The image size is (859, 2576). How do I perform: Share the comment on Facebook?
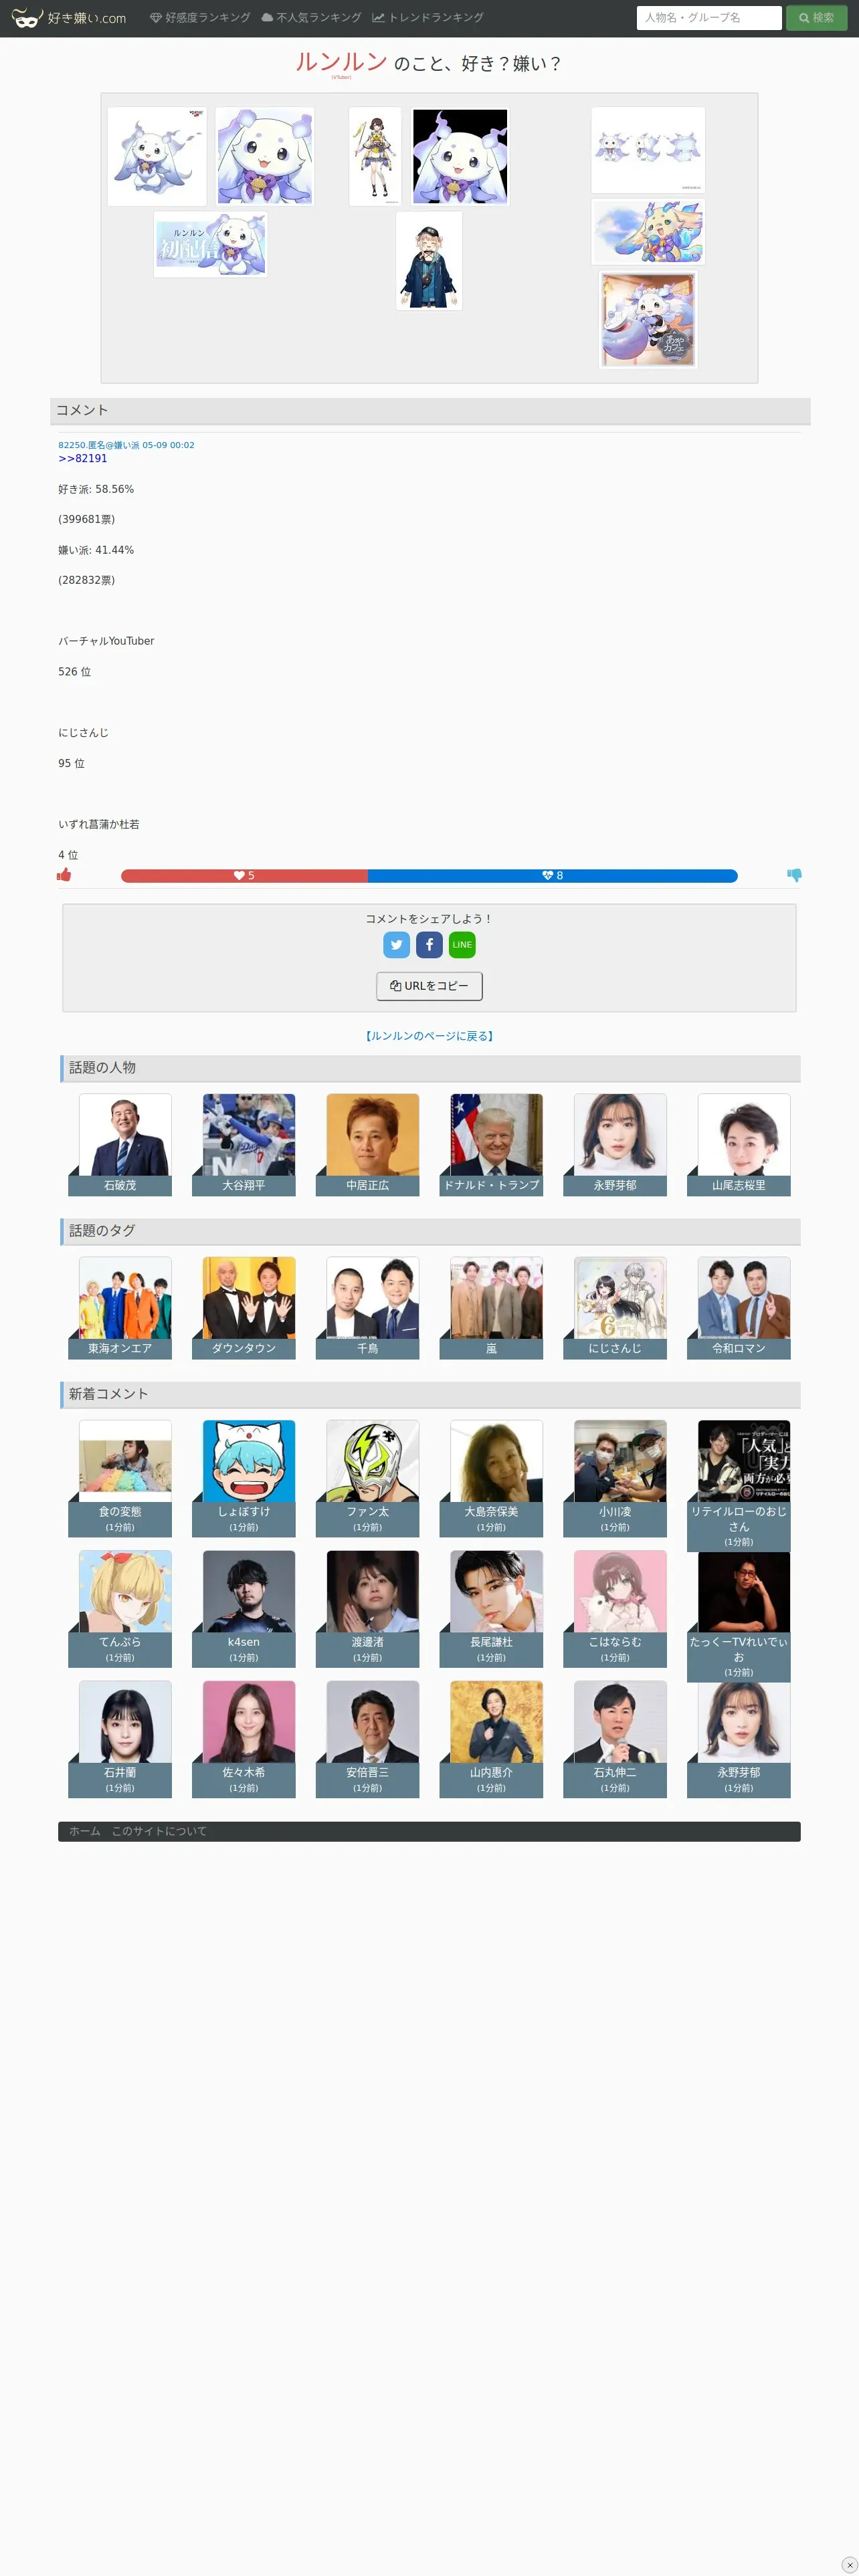pos(429,945)
